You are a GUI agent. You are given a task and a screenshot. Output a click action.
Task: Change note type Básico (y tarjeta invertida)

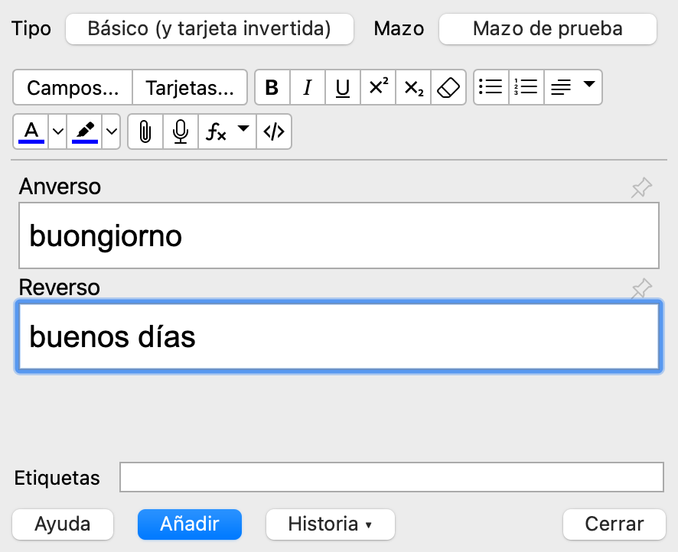click(210, 29)
